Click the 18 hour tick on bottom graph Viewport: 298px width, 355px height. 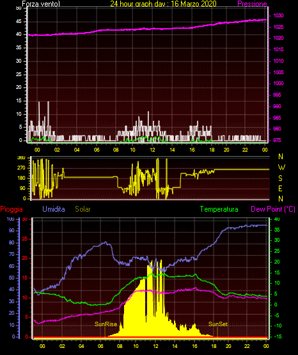(x=214, y=346)
